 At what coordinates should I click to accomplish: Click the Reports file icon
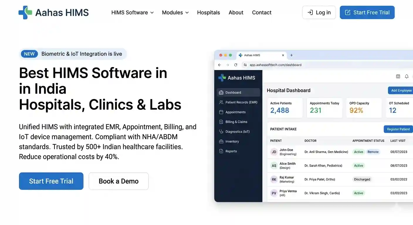click(221, 151)
